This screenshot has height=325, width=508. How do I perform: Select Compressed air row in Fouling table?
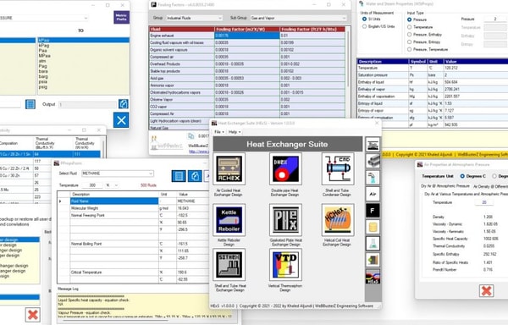click(x=247, y=57)
